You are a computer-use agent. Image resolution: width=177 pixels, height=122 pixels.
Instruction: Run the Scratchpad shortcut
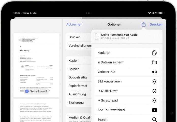click(x=127, y=100)
